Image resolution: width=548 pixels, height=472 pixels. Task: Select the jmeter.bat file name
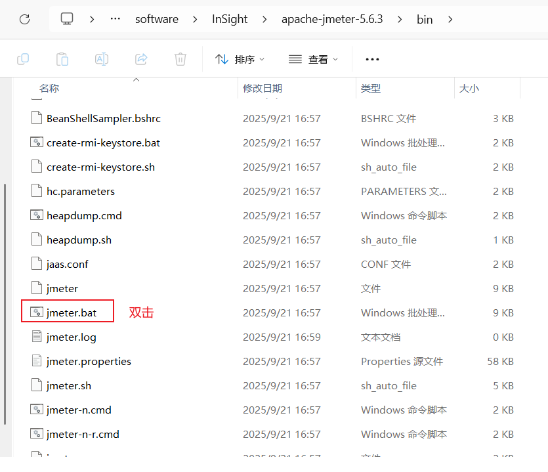(x=72, y=312)
